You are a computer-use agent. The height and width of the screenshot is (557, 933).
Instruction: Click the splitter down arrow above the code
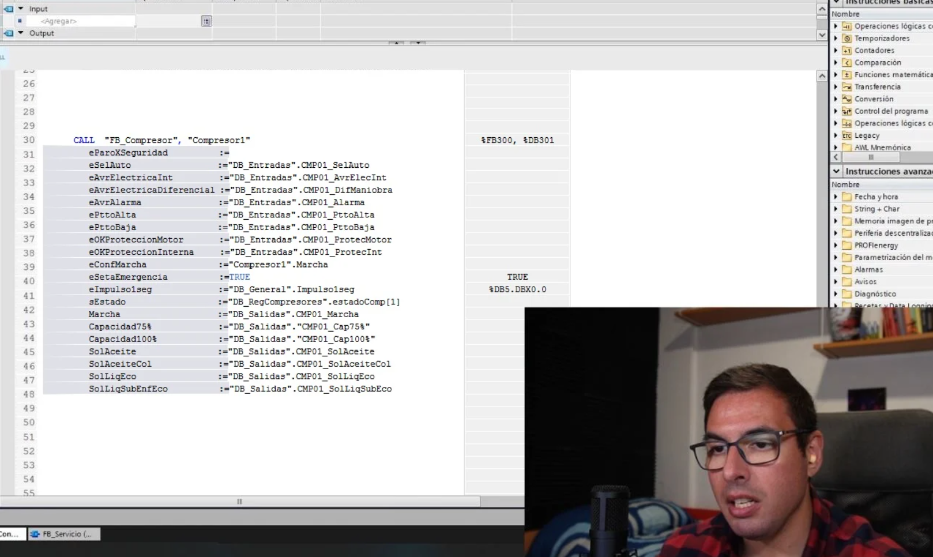point(418,43)
